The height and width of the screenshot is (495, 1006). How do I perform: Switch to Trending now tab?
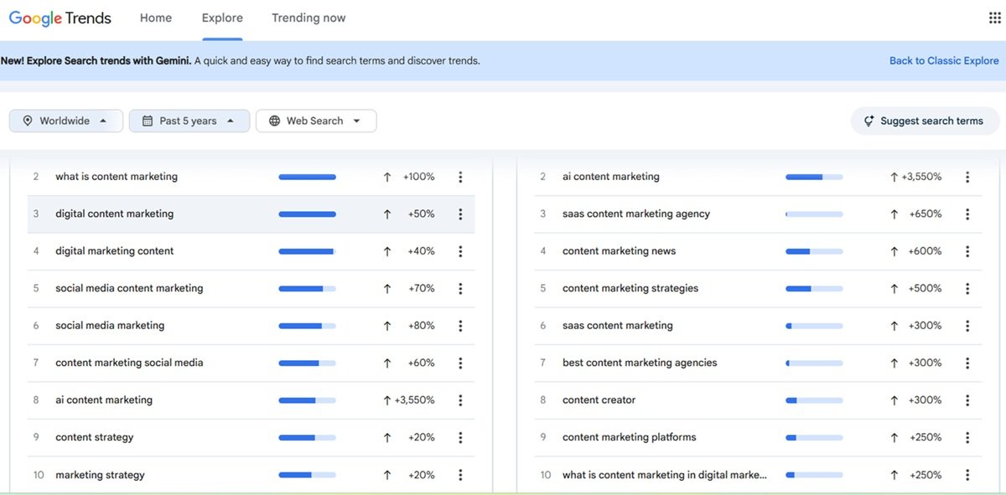point(309,18)
